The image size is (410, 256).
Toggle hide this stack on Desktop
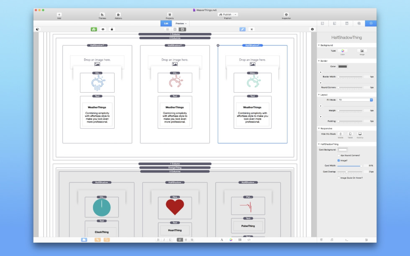pos(360,134)
